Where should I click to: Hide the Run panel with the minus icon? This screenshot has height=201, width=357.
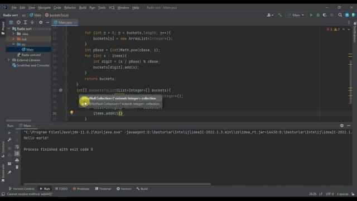coord(349,126)
